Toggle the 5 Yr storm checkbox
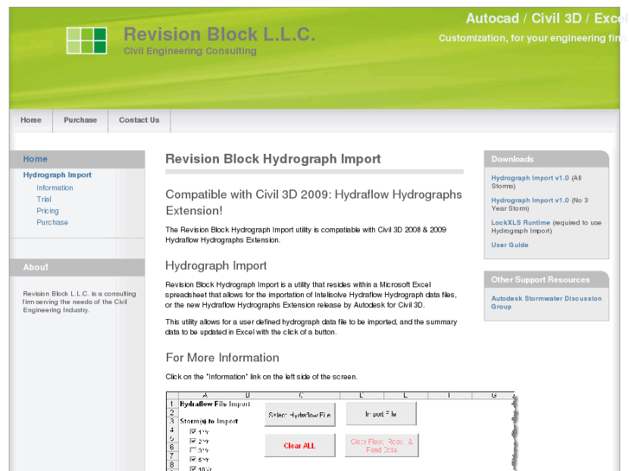 point(193,460)
